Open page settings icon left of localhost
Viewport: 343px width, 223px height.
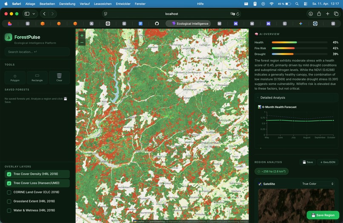pos(106,14)
